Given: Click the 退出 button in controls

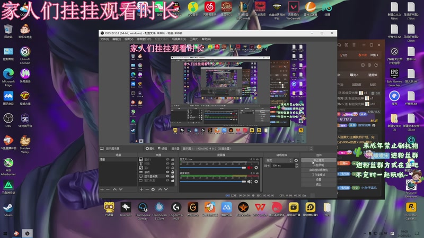Looking at the screenshot, I should tap(319, 185).
